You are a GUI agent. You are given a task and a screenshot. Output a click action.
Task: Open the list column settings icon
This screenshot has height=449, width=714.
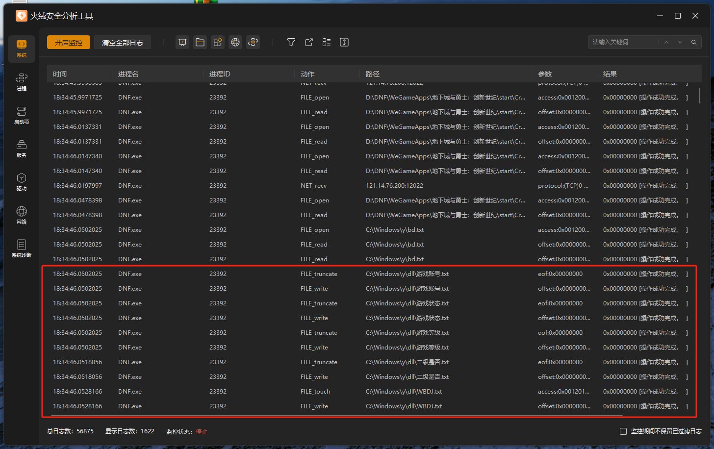pyautogui.click(x=327, y=42)
